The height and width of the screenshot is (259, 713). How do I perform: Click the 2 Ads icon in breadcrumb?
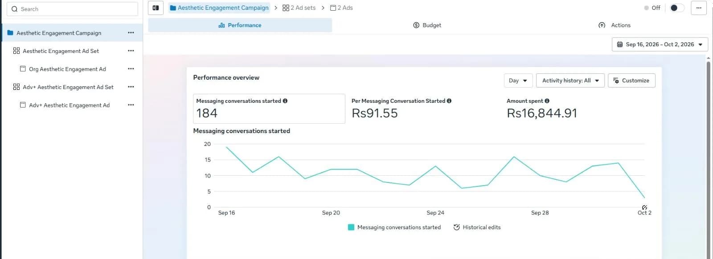click(333, 8)
